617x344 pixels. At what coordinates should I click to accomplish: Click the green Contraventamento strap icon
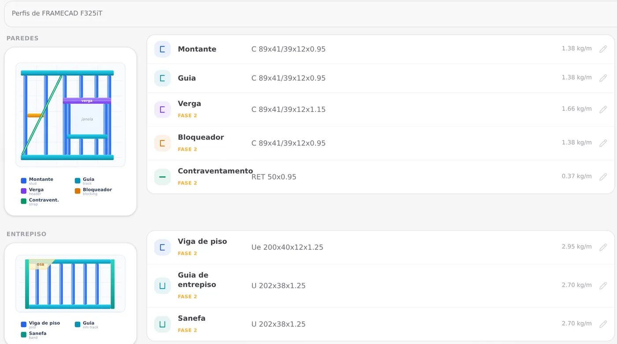(x=162, y=177)
